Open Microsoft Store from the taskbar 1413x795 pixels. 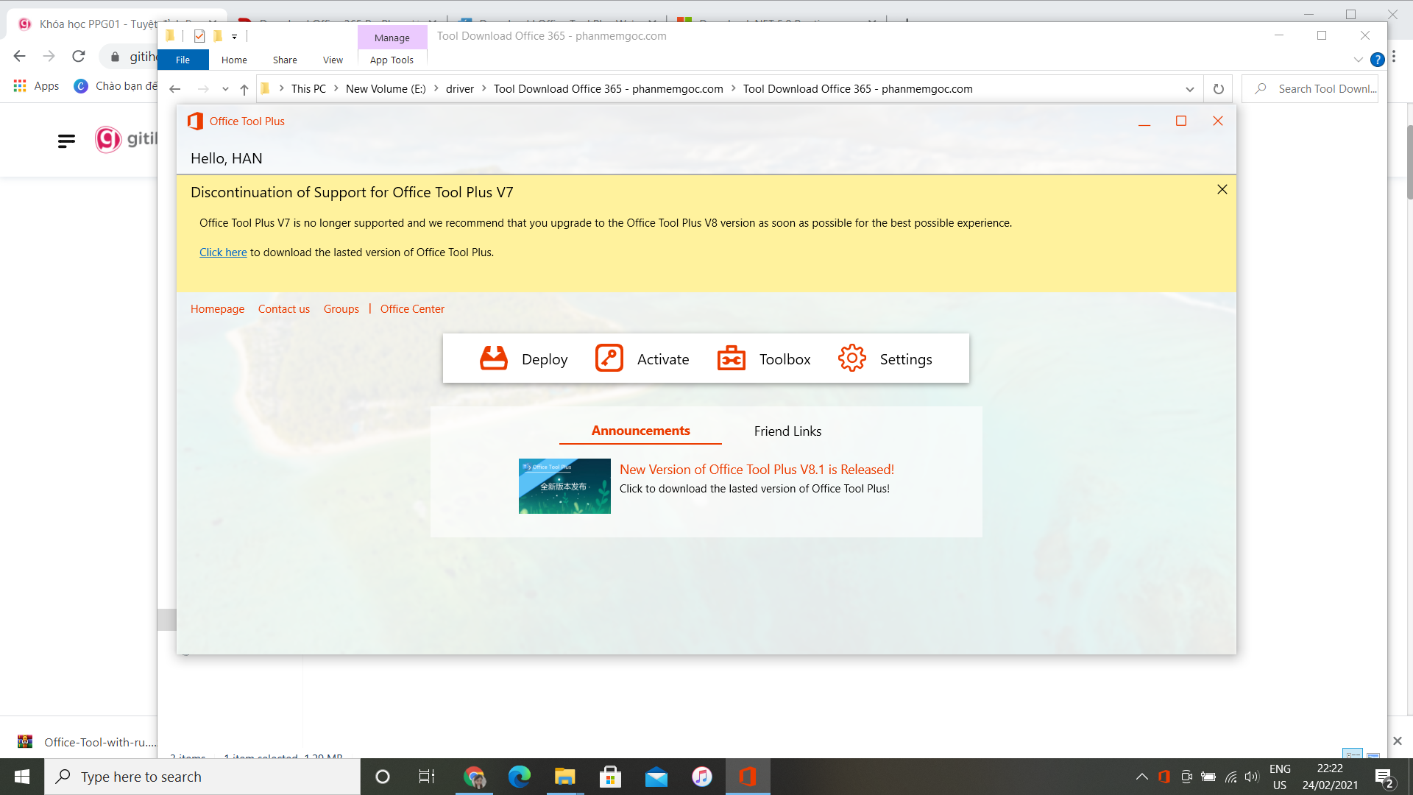610,777
